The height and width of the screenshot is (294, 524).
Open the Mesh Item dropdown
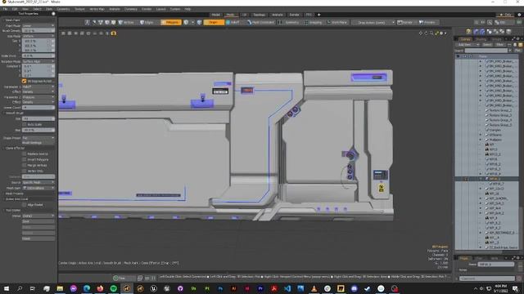click(38, 188)
